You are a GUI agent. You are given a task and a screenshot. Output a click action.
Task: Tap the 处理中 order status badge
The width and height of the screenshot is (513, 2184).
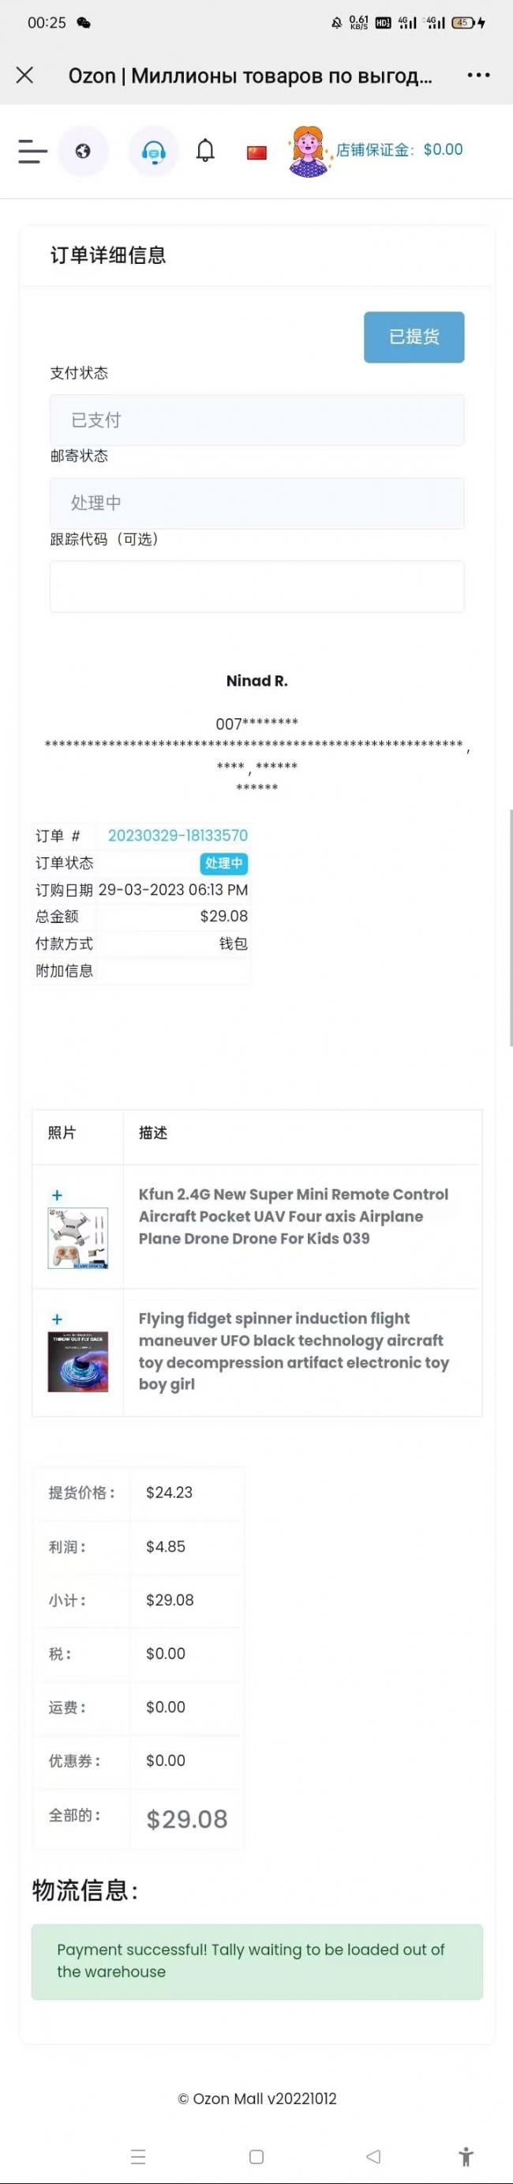pyautogui.click(x=224, y=863)
